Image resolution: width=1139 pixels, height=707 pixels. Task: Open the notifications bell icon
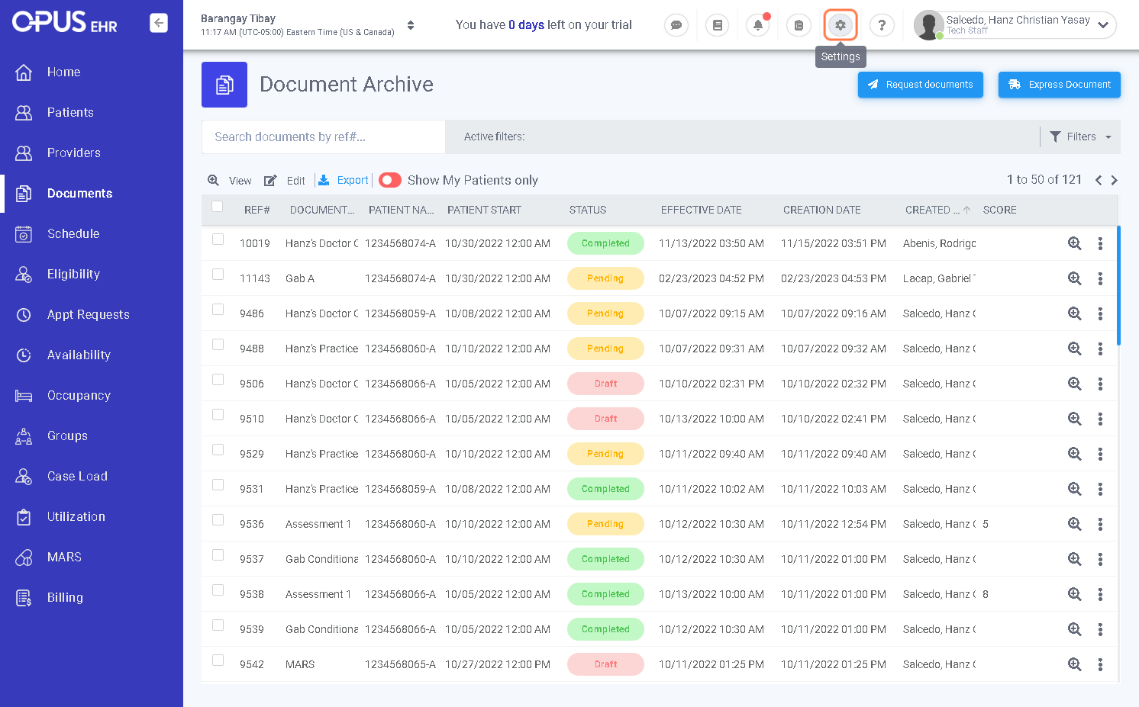tap(758, 25)
